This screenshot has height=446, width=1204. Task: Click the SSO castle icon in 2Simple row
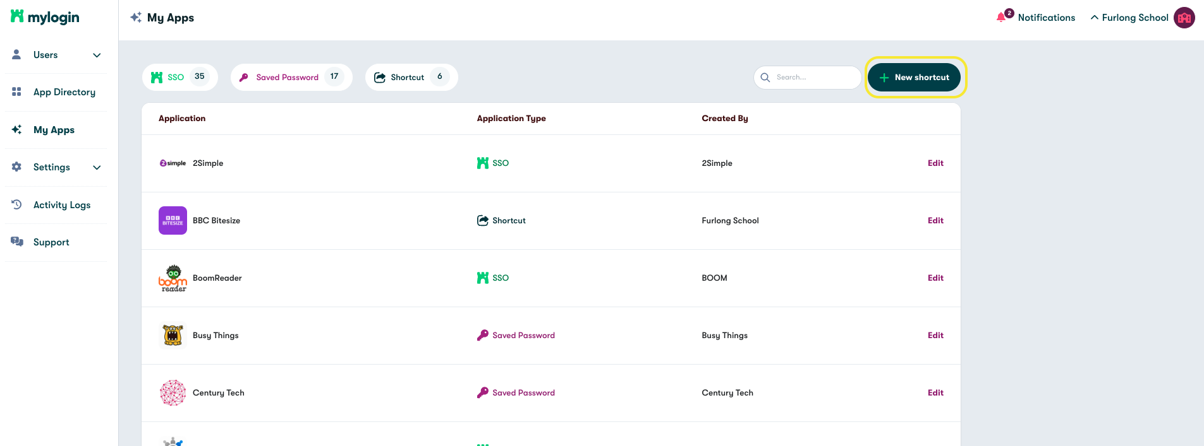click(483, 163)
